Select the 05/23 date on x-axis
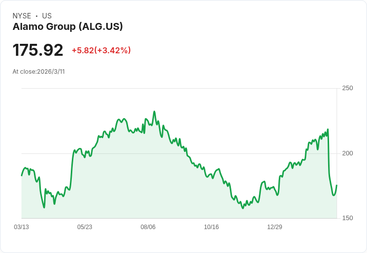This screenshot has height=253, width=367. 85,227
